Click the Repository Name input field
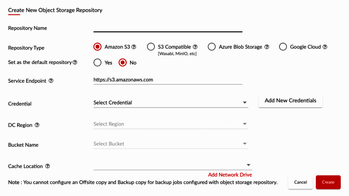The width and height of the screenshot is (349, 196). coord(168,27)
